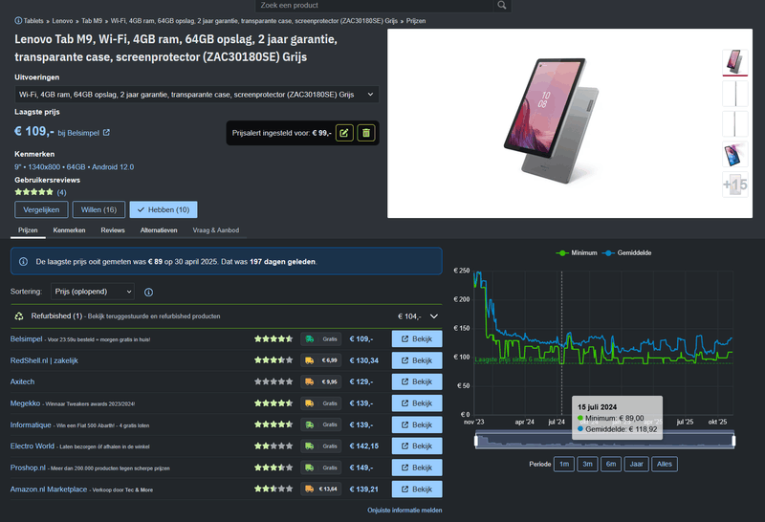Click the search magnifier icon
Image resolution: width=765 pixels, height=522 pixels.
coord(501,6)
